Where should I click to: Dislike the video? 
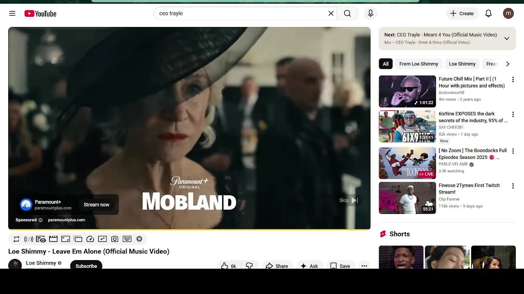[249, 265]
